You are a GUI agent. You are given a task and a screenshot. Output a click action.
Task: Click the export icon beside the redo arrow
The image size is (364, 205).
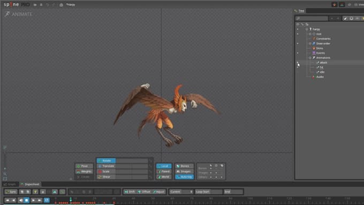(x=61, y=5)
